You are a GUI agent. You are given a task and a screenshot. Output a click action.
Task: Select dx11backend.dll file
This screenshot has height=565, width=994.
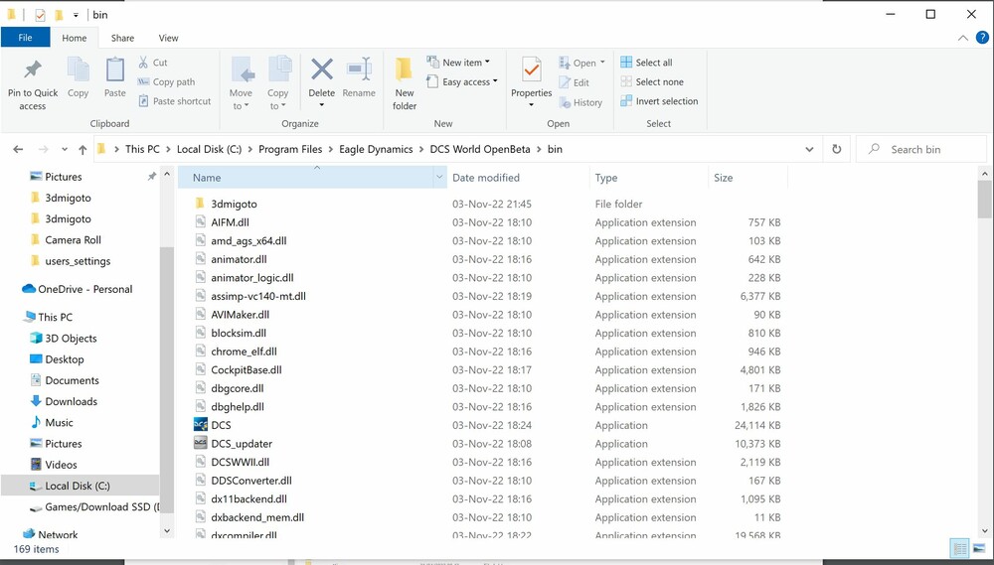click(x=241, y=498)
